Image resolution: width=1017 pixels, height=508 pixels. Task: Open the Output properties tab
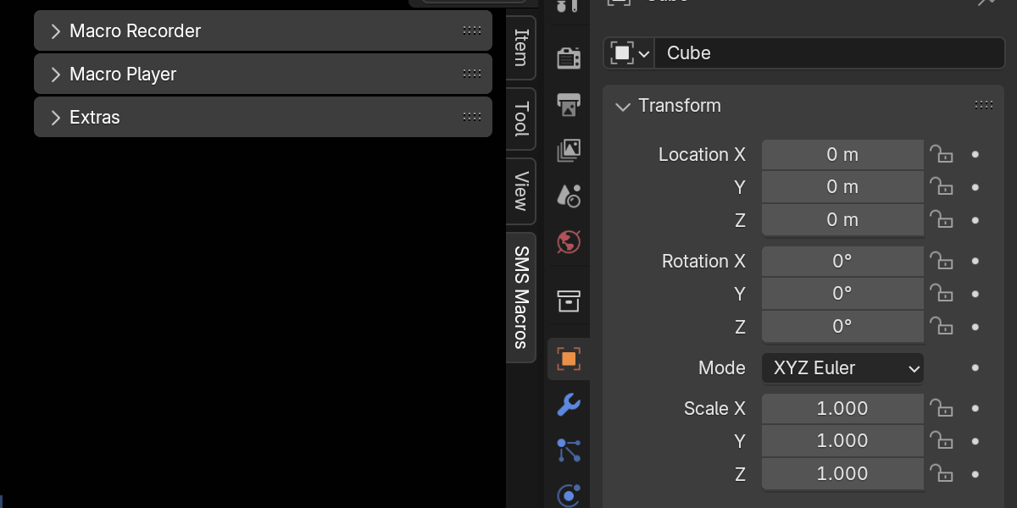[569, 105]
